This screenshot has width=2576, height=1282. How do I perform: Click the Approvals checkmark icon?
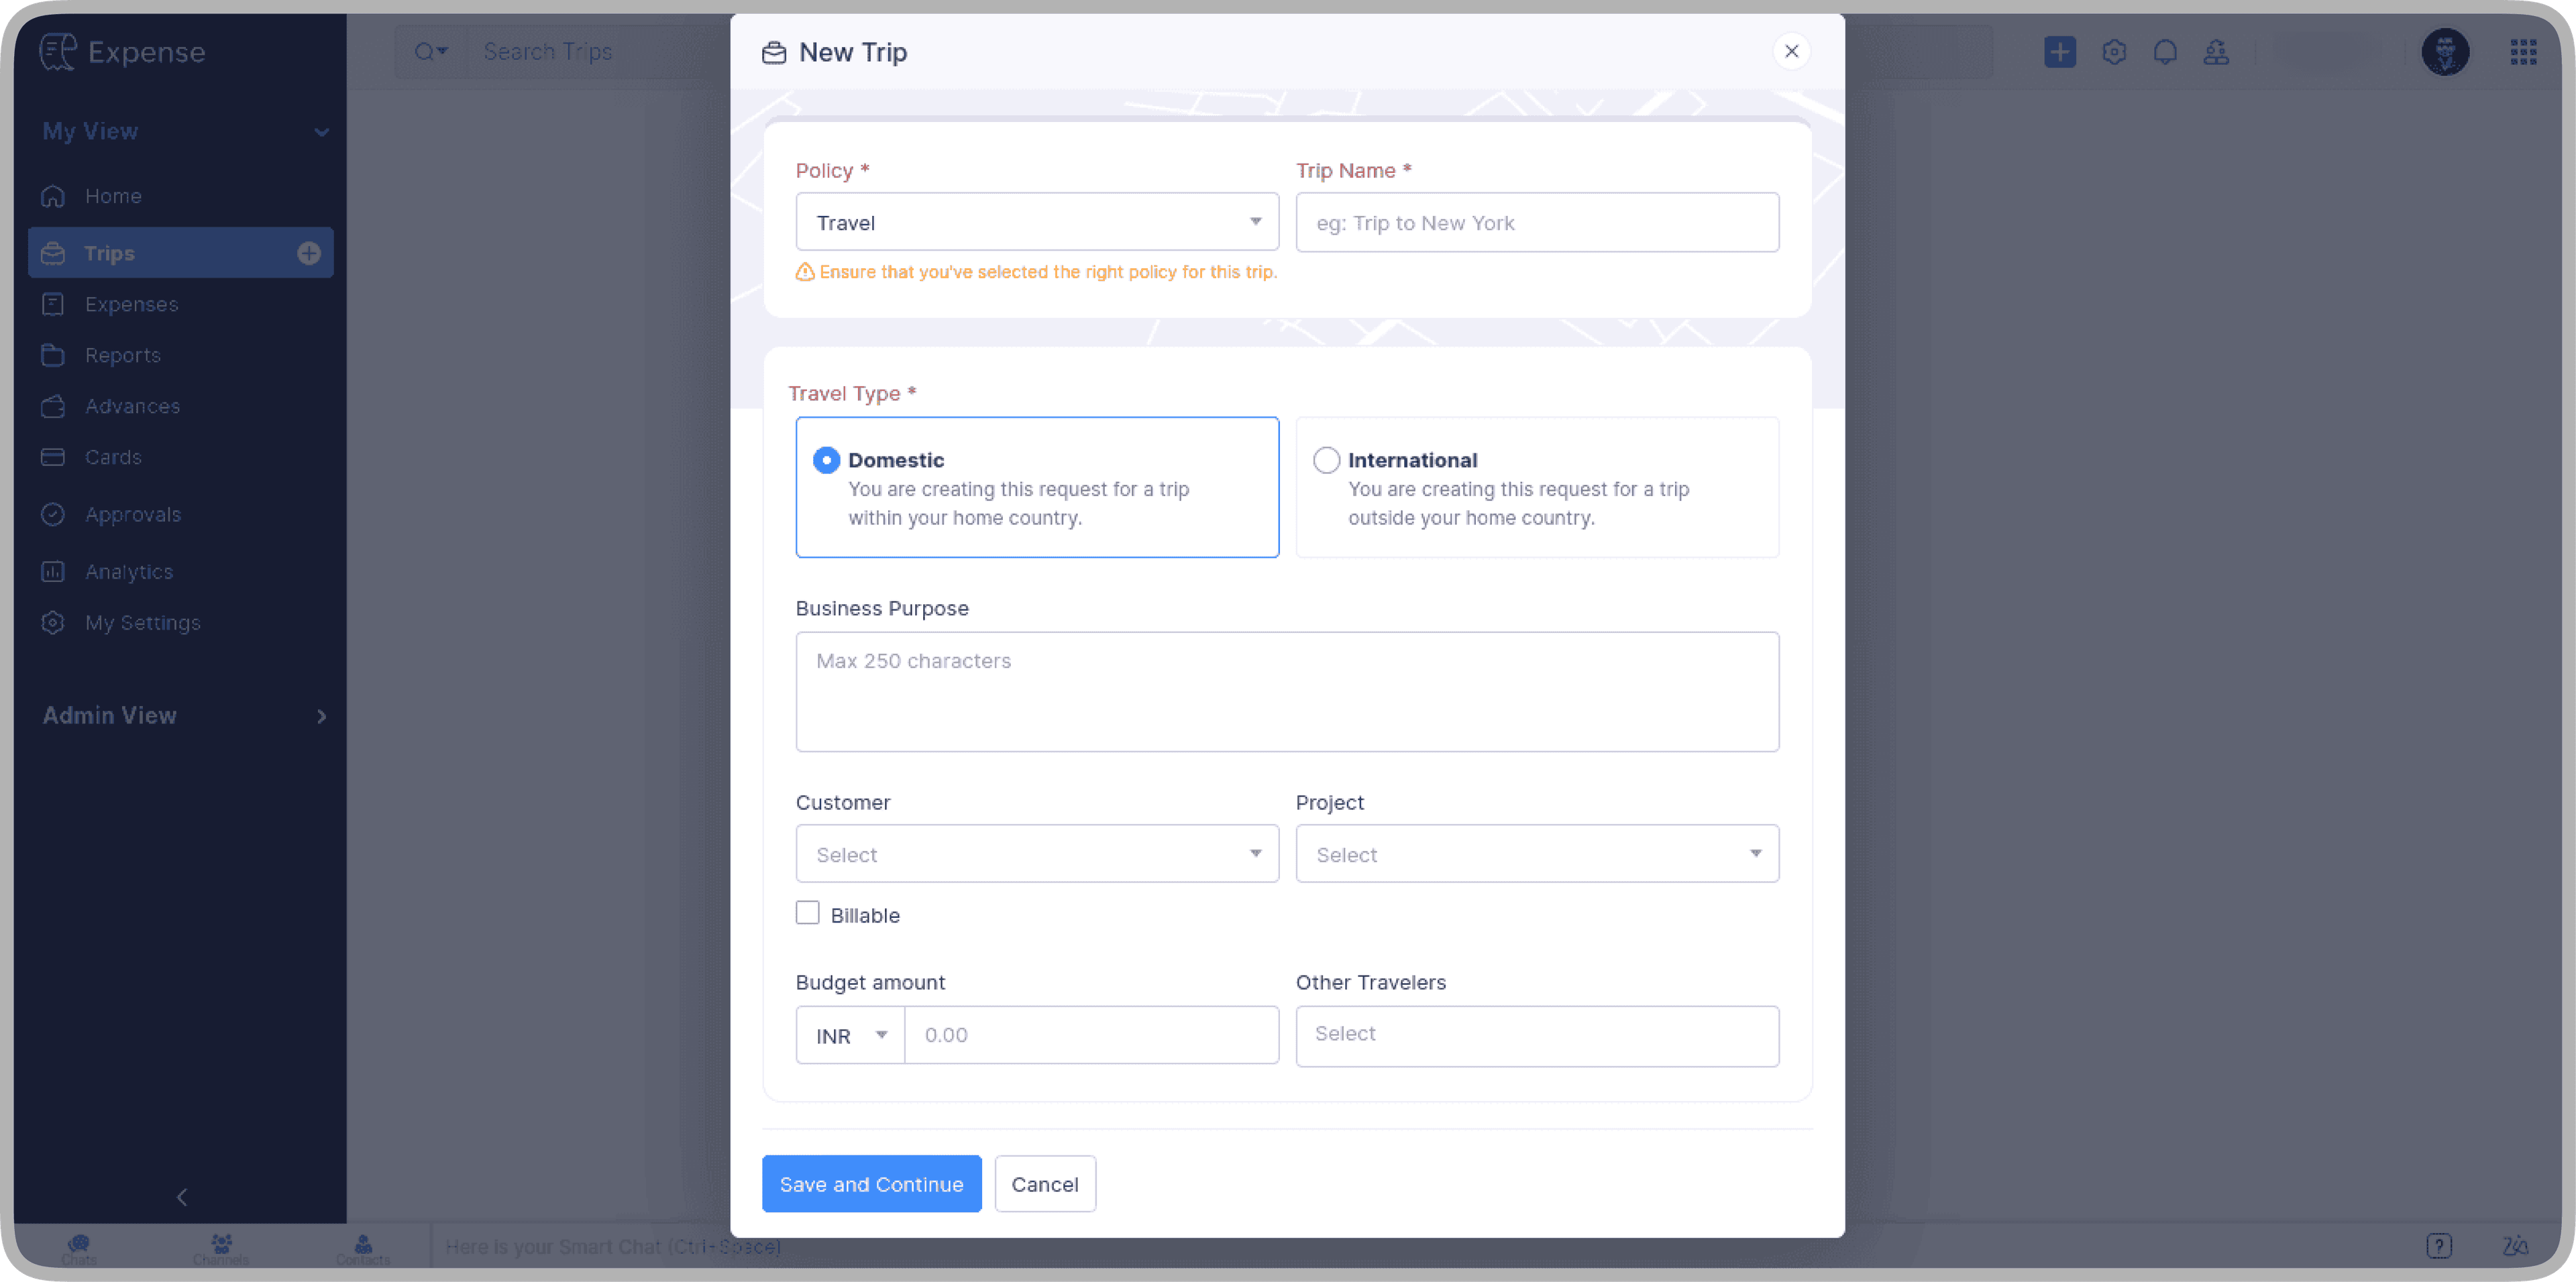53,514
